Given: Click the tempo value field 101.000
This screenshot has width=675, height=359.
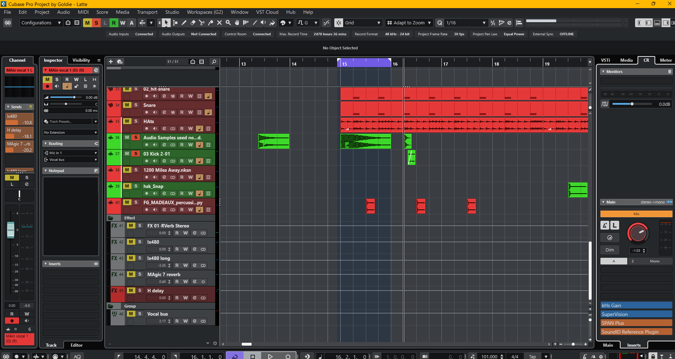Looking at the screenshot, I should 489,357.
